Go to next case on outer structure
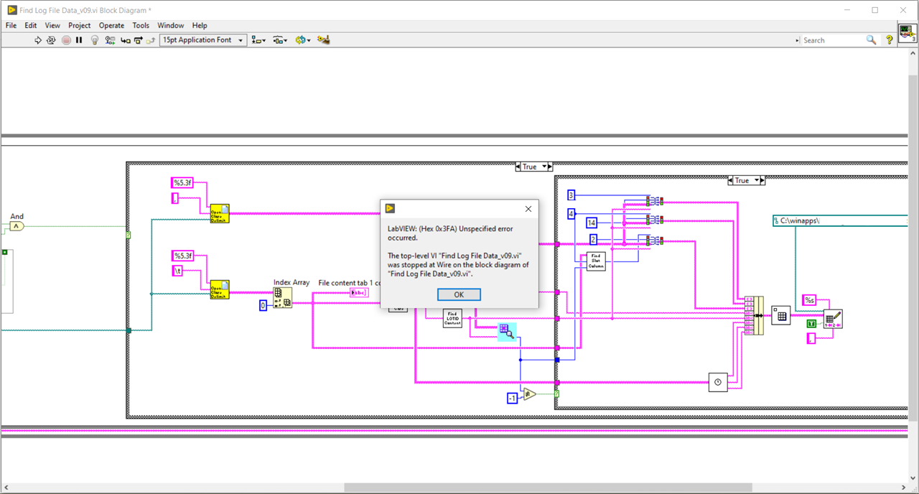Screen dimensions: 919x494 (x=551, y=167)
